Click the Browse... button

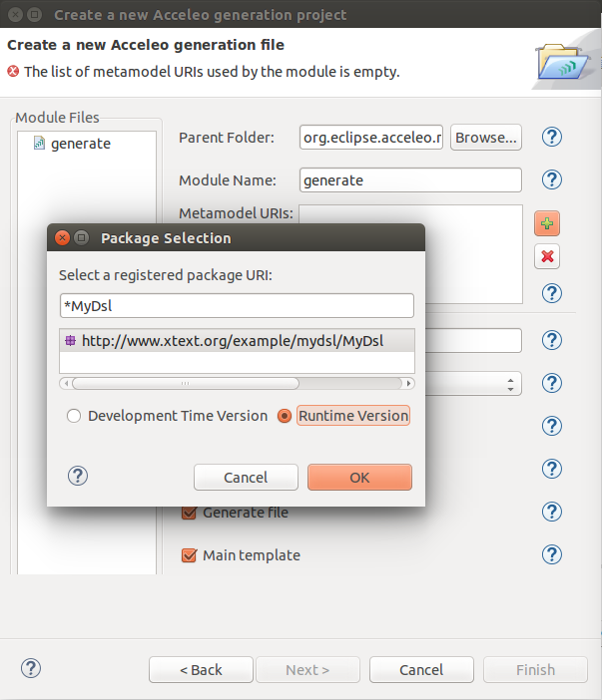486,138
